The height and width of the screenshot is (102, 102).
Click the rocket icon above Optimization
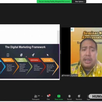(x=33, y=55)
